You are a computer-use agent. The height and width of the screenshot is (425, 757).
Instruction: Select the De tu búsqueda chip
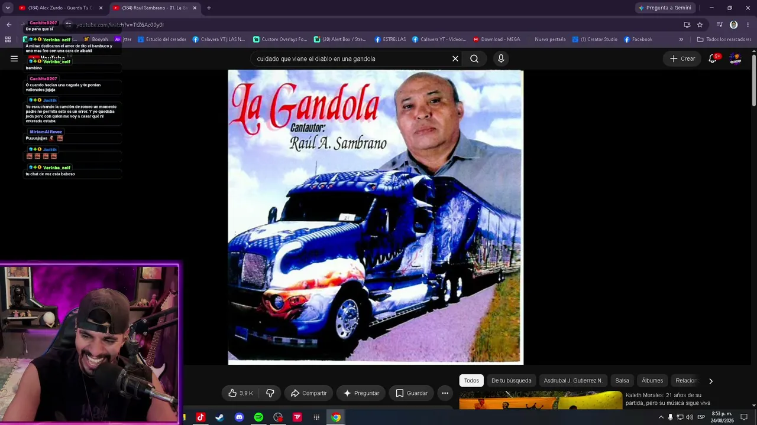tap(511, 381)
